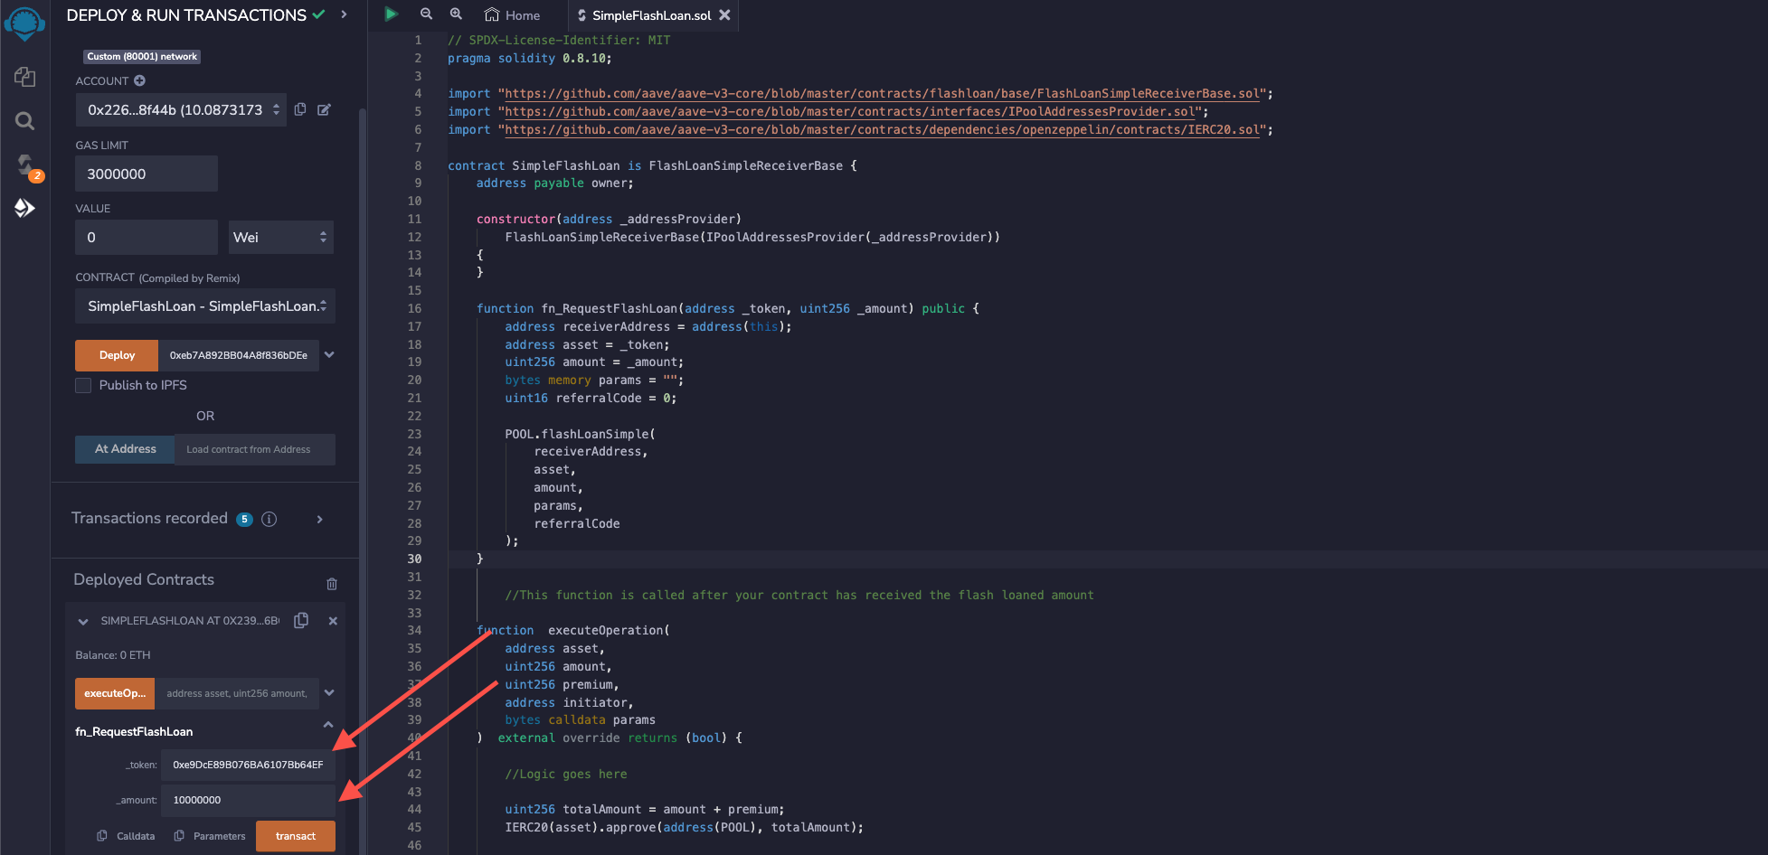Click the executeOperation parameters input field
Image resolution: width=1768 pixels, height=855 pixels.
click(237, 693)
